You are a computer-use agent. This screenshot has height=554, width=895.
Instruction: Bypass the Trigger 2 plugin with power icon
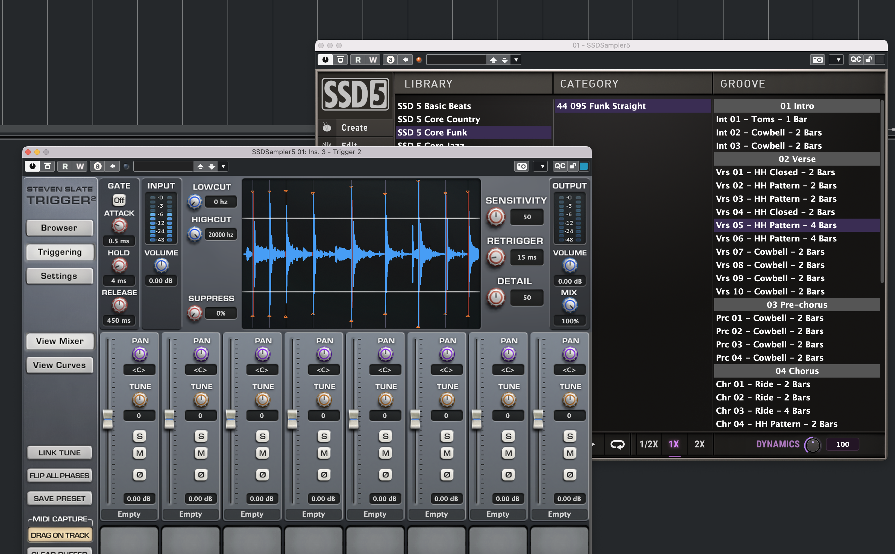pos(32,166)
